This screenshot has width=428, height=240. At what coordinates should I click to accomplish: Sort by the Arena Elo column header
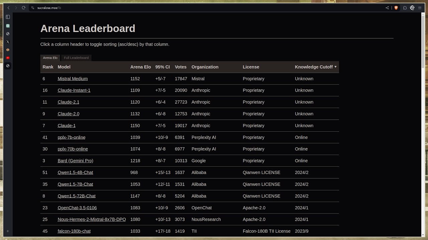click(140, 67)
